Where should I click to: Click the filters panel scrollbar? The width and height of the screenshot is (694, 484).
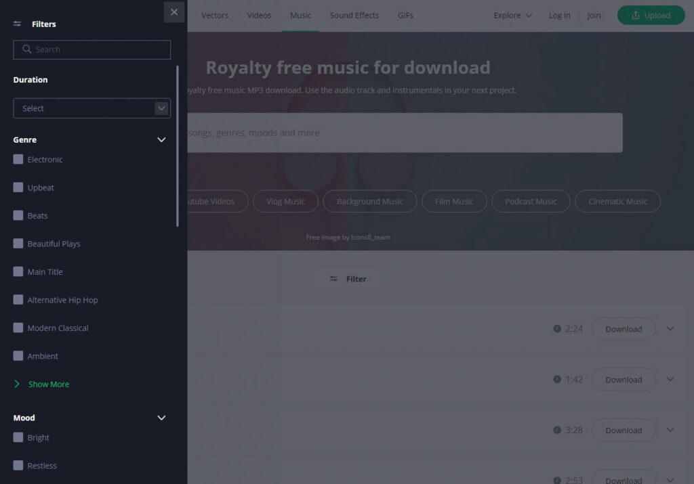click(x=178, y=146)
